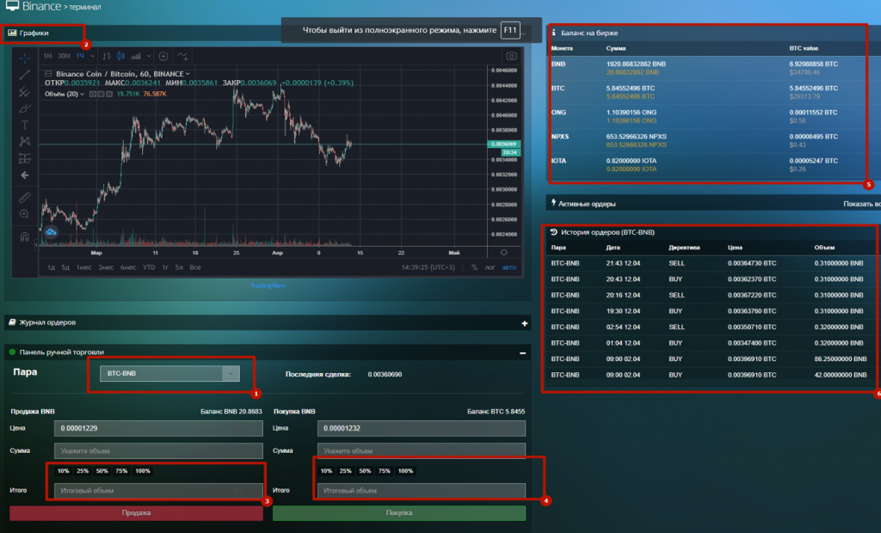The image size is (881, 533).
Task: Click the history icon beside История ордеров
Action: click(x=553, y=232)
